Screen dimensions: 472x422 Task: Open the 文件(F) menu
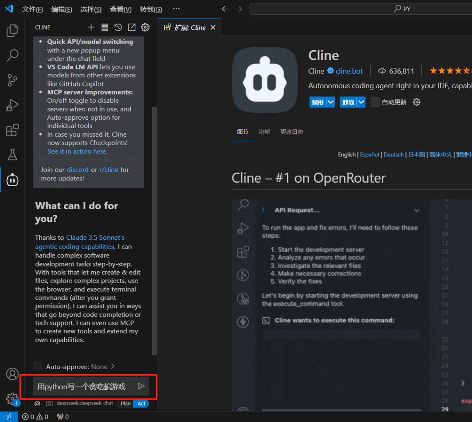coord(32,9)
